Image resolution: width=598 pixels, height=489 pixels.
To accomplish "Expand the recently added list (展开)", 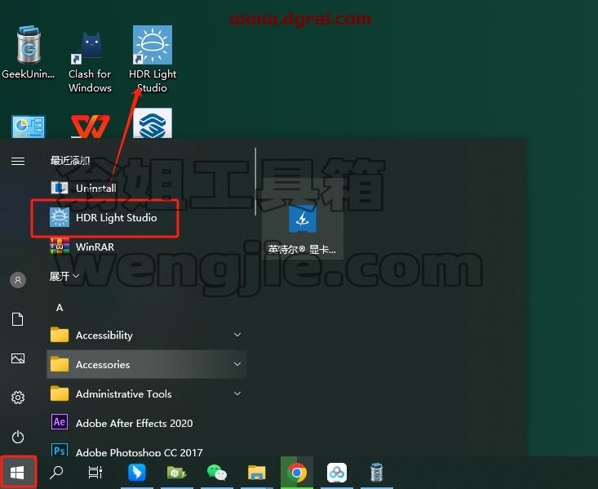I will (64, 276).
